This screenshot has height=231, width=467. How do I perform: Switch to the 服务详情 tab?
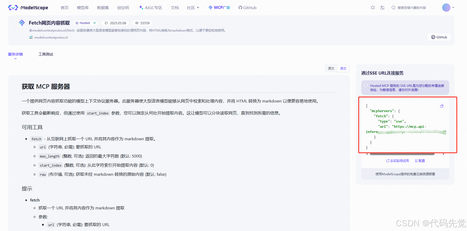tap(15, 54)
